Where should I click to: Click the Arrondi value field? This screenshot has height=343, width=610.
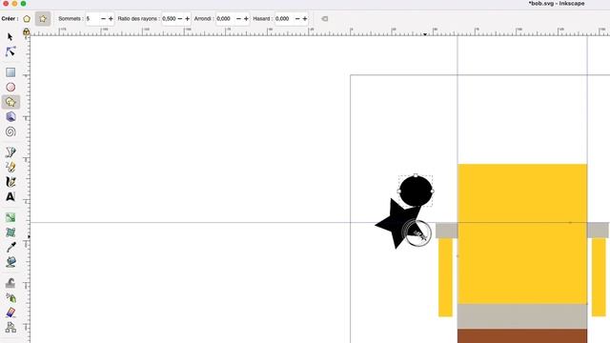[225, 19]
